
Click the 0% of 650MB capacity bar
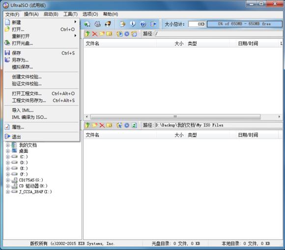point(245,24)
